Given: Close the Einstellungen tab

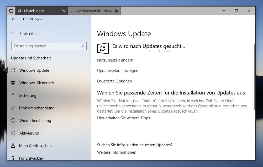Looking at the screenshot, I should point(64,11).
